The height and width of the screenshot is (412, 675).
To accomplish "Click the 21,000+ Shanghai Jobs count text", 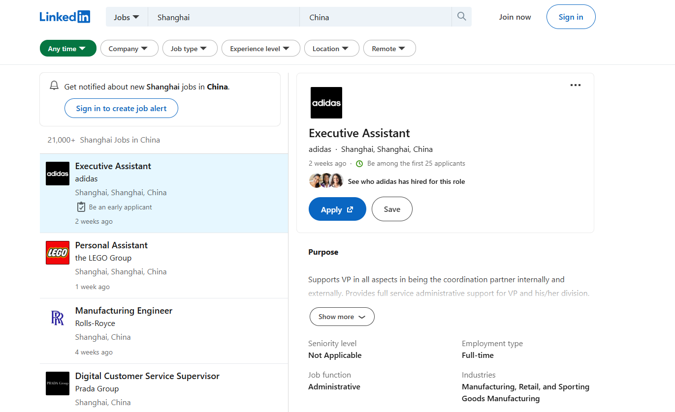I will [x=103, y=140].
